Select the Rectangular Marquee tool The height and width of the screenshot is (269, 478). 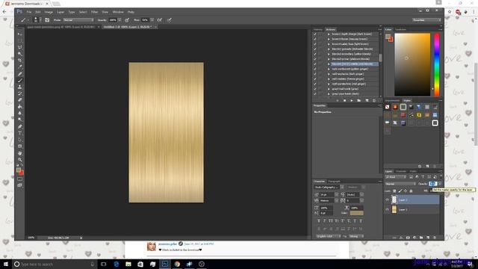click(20, 40)
